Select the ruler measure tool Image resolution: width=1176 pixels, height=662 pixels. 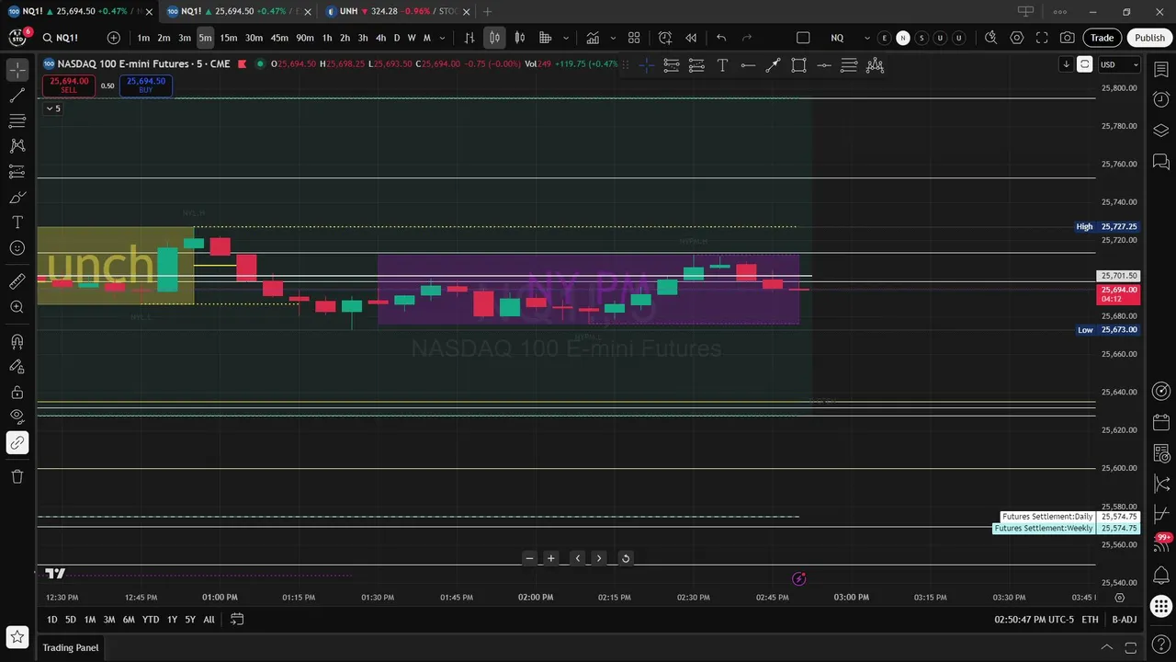(x=17, y=281)
